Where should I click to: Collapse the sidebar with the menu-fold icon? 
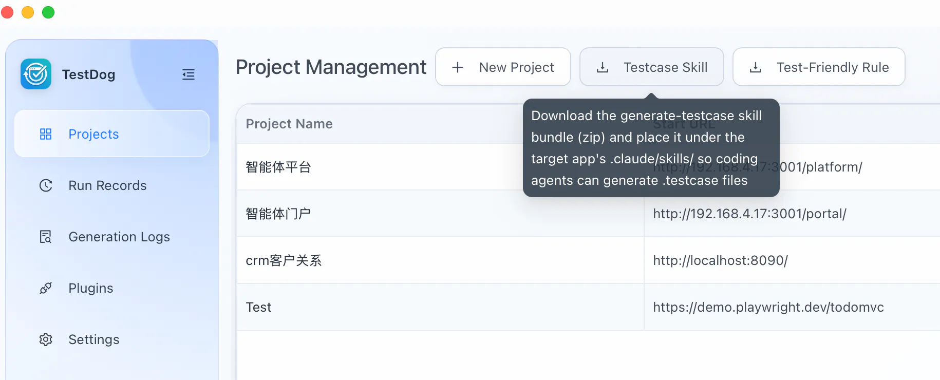click(189, 74)
